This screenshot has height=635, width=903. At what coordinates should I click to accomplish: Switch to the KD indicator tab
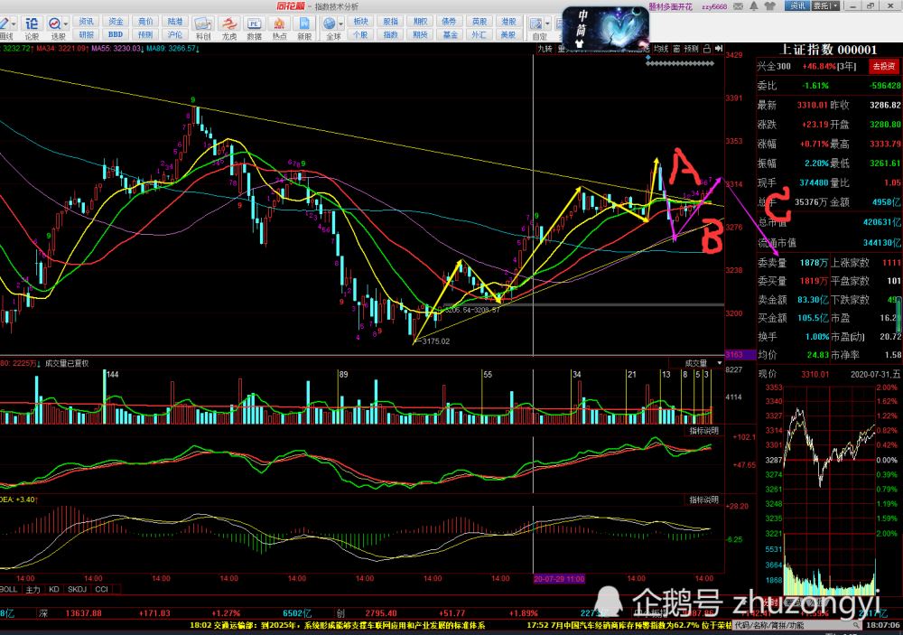click(53, 589)
